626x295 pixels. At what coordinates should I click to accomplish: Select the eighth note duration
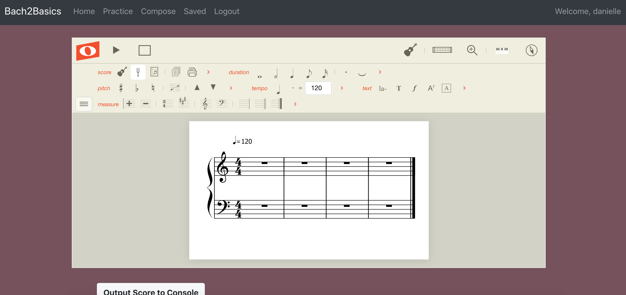point(309,73)
